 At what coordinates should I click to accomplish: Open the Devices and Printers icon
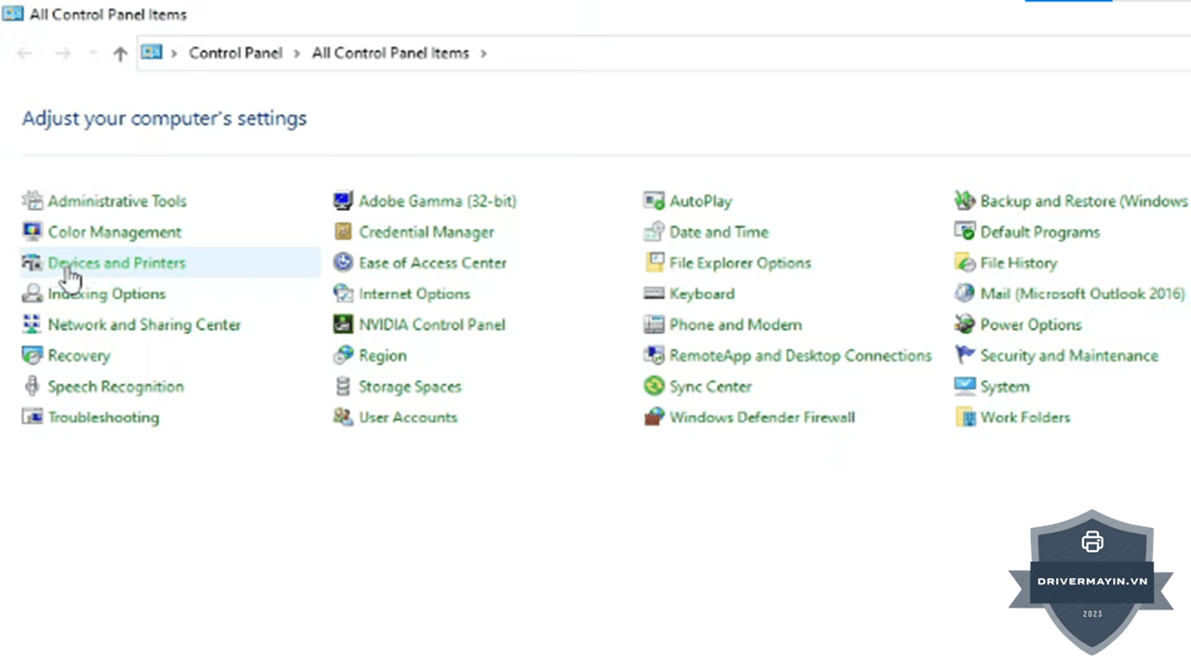point(33,263)
